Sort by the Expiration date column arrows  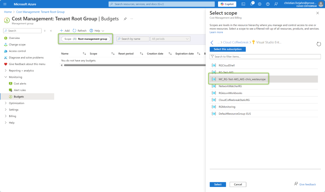199,54
